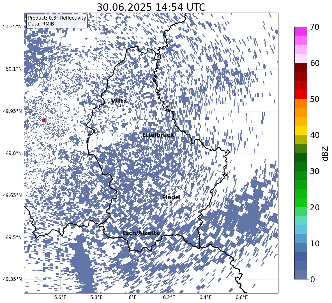Click the 49.5°N latitude label
Image resolution: width=332 pixels, height=303 pixels.
pyautogui.click(x=13, y=237)
